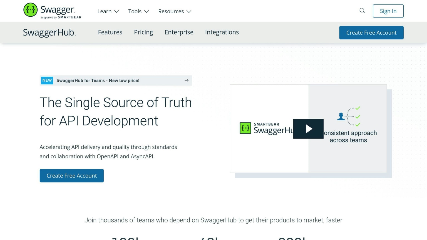Image resolution: width=427 pixels, height=240 pixels.
Task: Open the Pricing page
Action: (143, 32)
